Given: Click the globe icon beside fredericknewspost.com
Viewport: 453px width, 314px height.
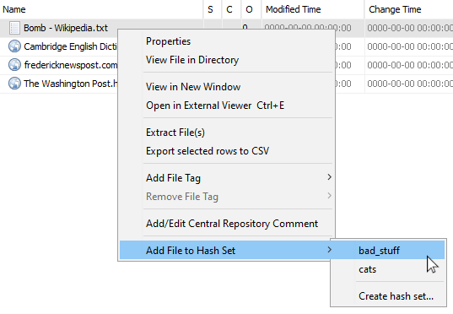Looking at the screenshot, I should [14, 65].
